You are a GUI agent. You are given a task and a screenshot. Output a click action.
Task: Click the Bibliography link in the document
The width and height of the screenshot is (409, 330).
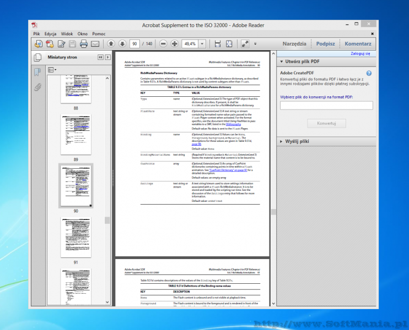click(233, 124)
